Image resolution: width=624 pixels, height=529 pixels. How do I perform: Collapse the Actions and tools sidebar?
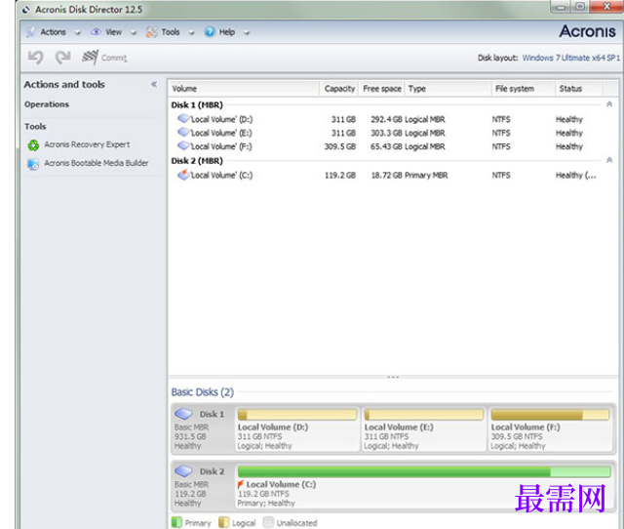click(154, 84)
